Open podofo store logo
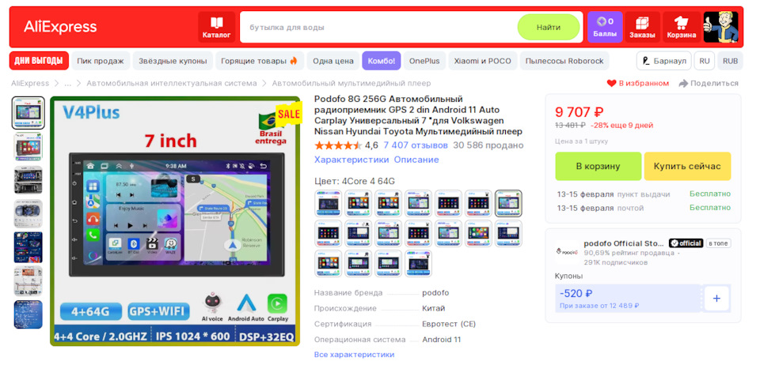 566,251
